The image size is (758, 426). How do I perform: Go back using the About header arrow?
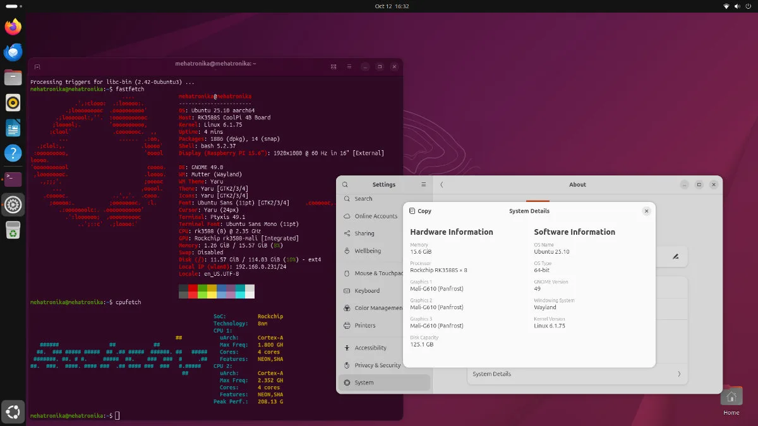(442, 185)
